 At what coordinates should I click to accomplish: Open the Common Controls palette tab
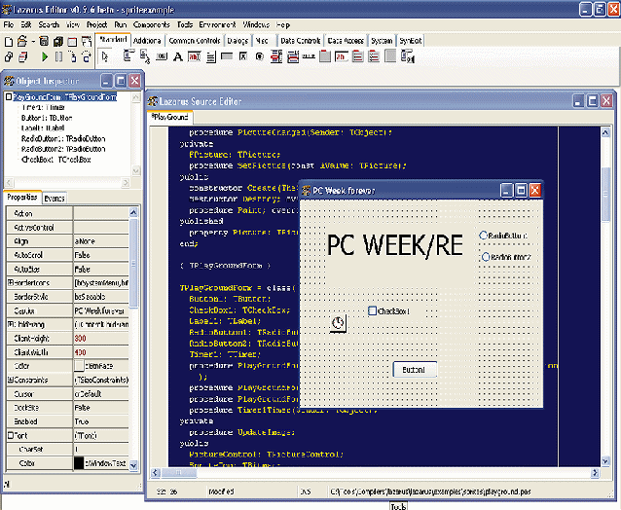click(x=195, y=41)
